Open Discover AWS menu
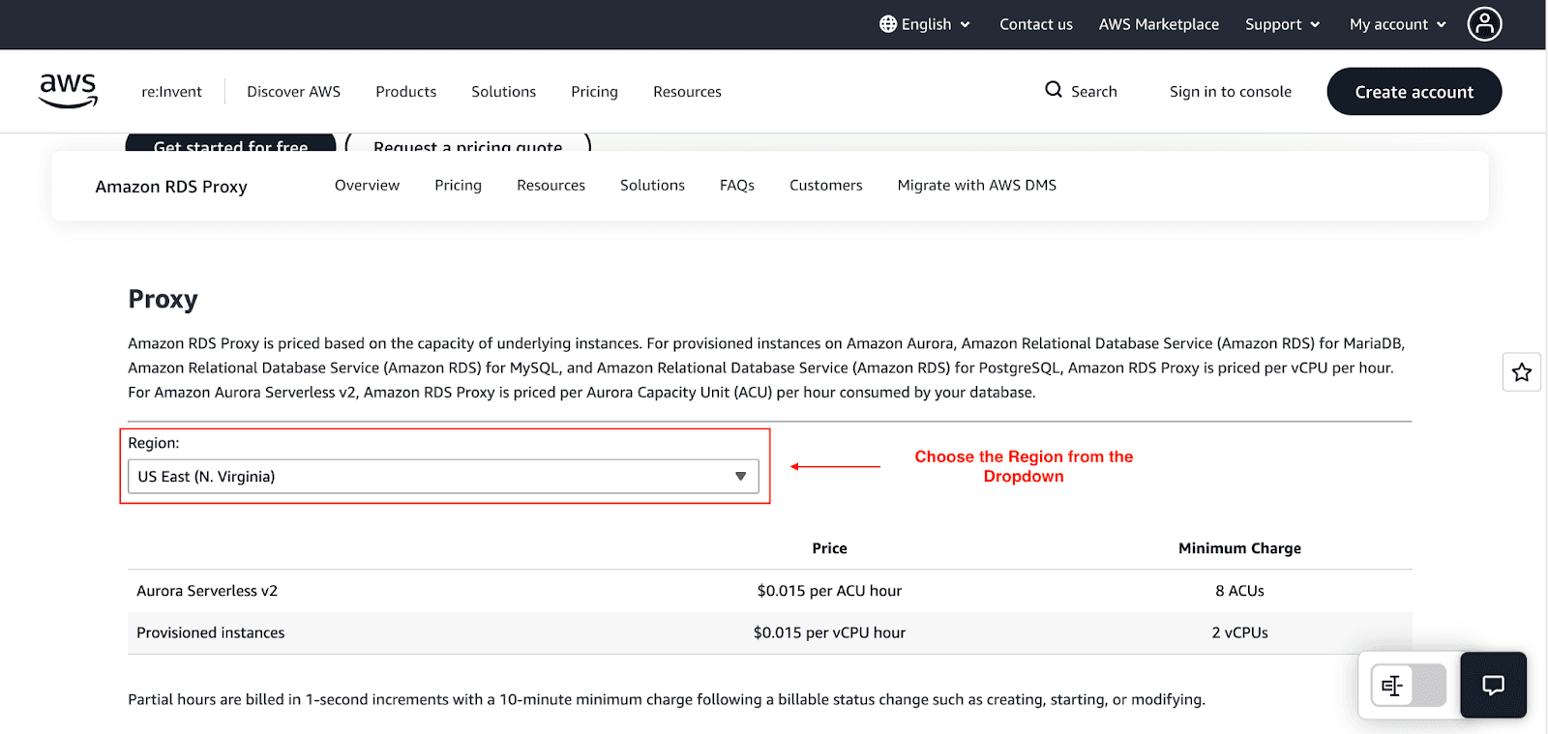 click(x=293, y=92)
